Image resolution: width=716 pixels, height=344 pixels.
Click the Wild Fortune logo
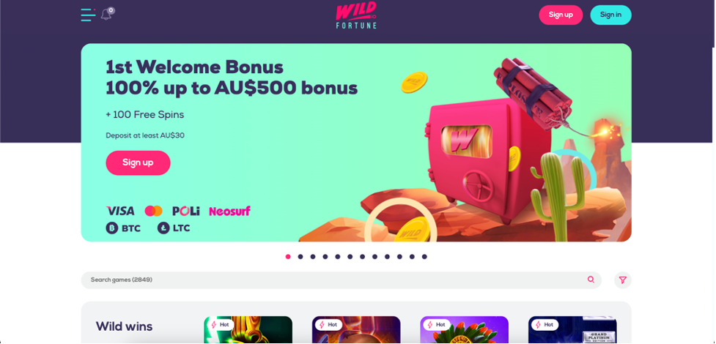coord(356,15)
